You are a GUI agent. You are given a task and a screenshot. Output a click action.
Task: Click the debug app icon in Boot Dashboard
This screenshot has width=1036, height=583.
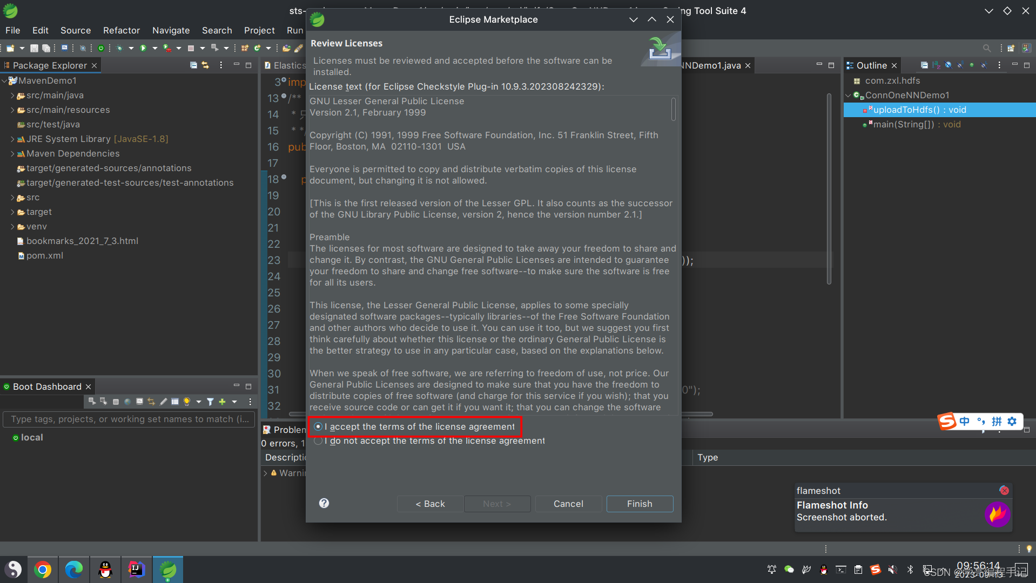[104, 401]
